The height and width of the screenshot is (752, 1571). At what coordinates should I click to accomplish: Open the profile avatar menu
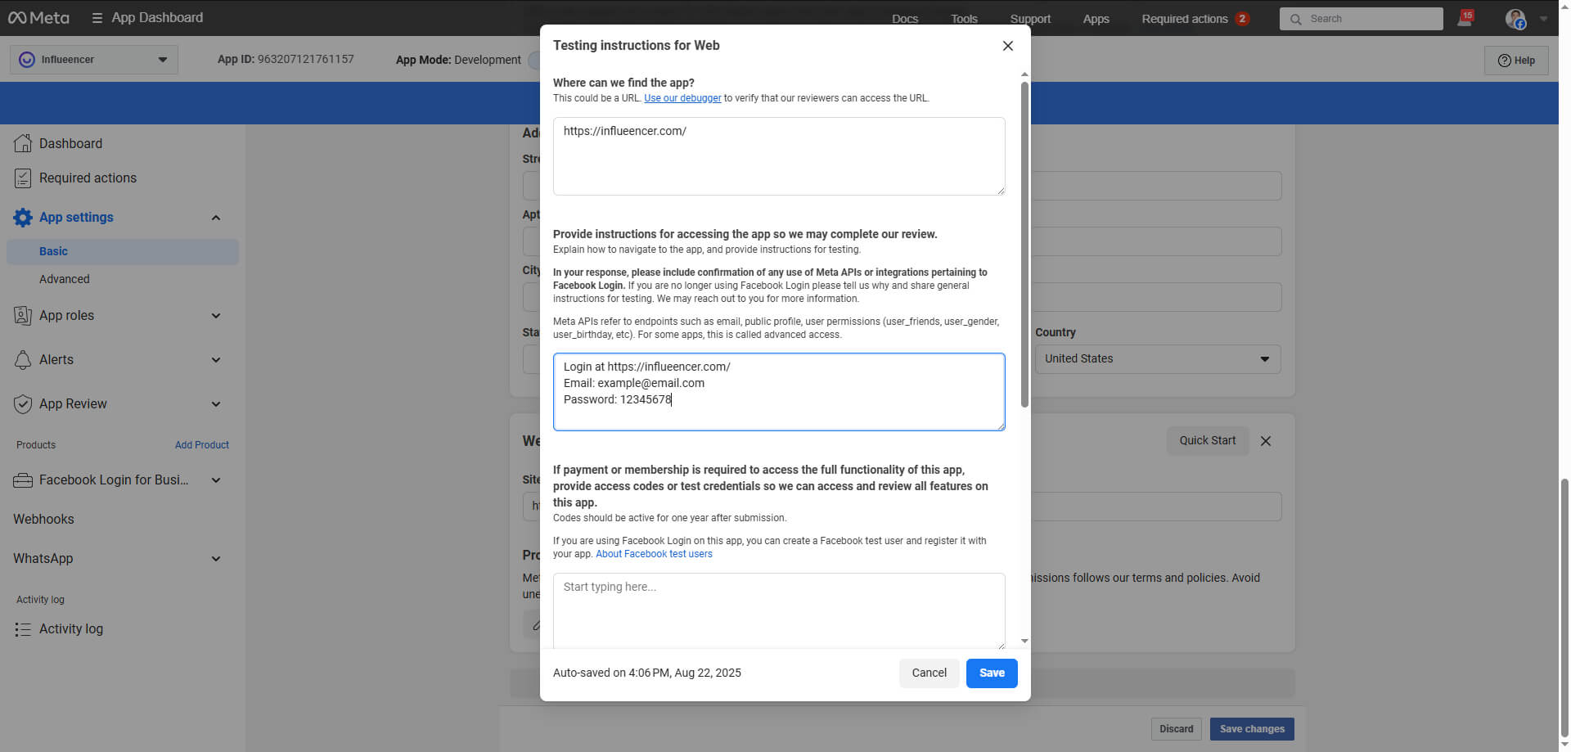[x=1515, y=19]
